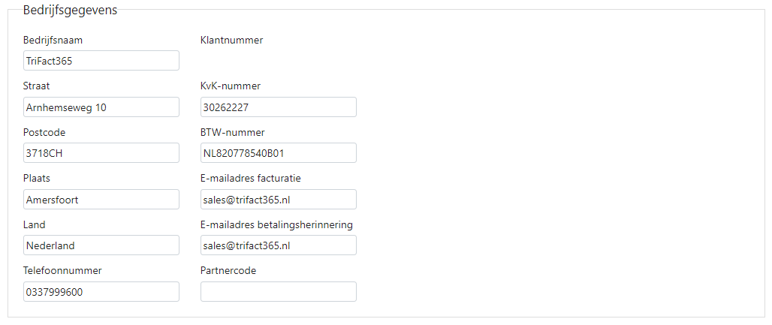Click the Bedrijfsgegevens section heading
The height and width of the screenshot is (325, 772).
(x=70, y=11)
